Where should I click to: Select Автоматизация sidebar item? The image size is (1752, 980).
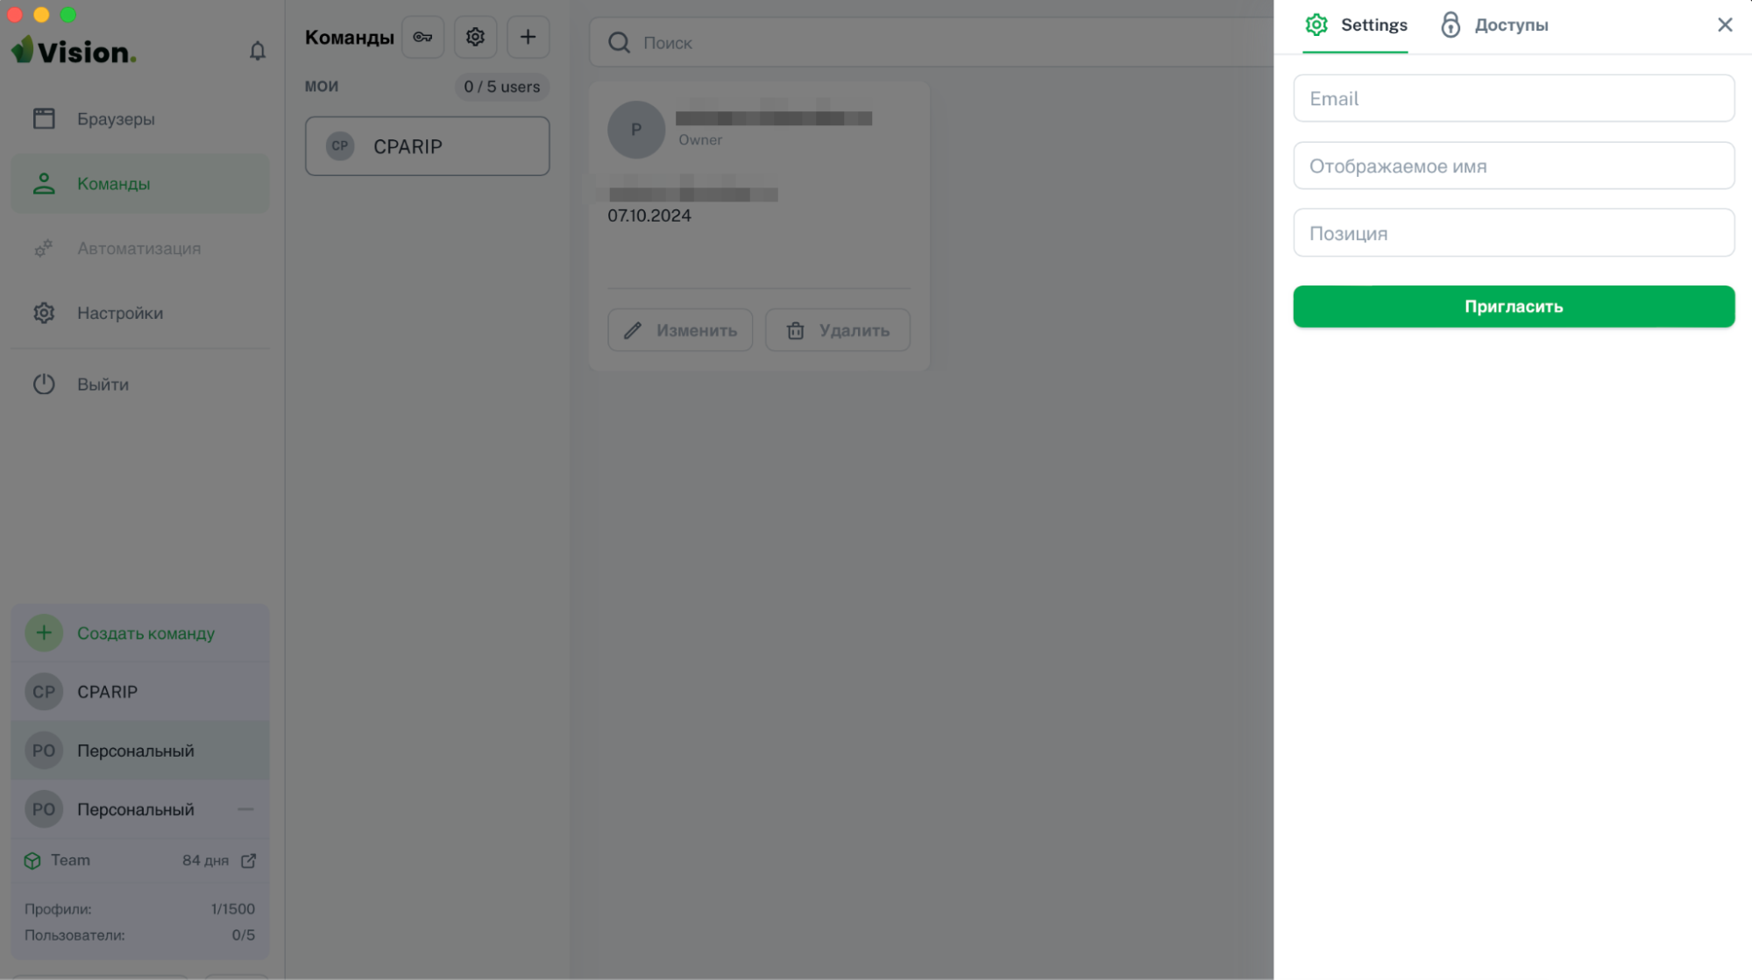point(140,248)
